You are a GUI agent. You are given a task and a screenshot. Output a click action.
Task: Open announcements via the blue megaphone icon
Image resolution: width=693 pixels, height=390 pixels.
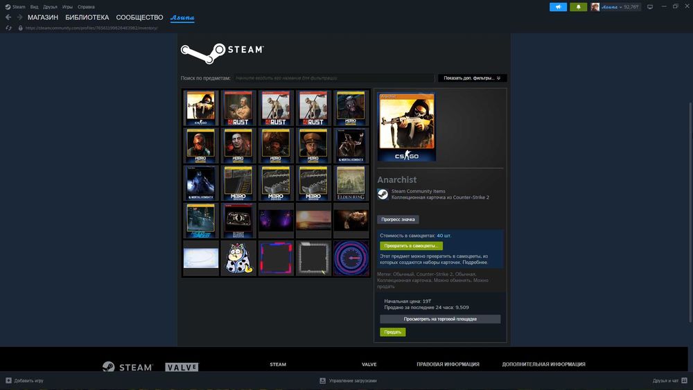[558, 7]
